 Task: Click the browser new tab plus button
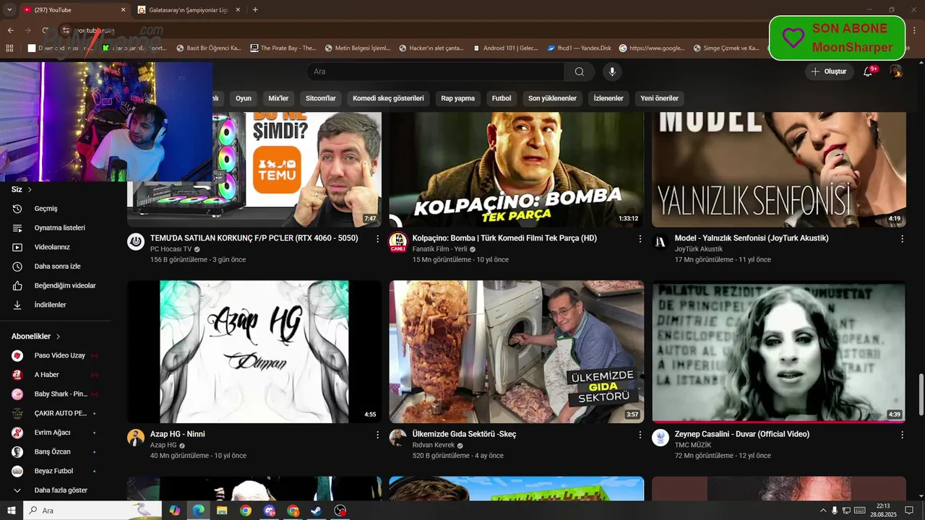click(255, 10)
